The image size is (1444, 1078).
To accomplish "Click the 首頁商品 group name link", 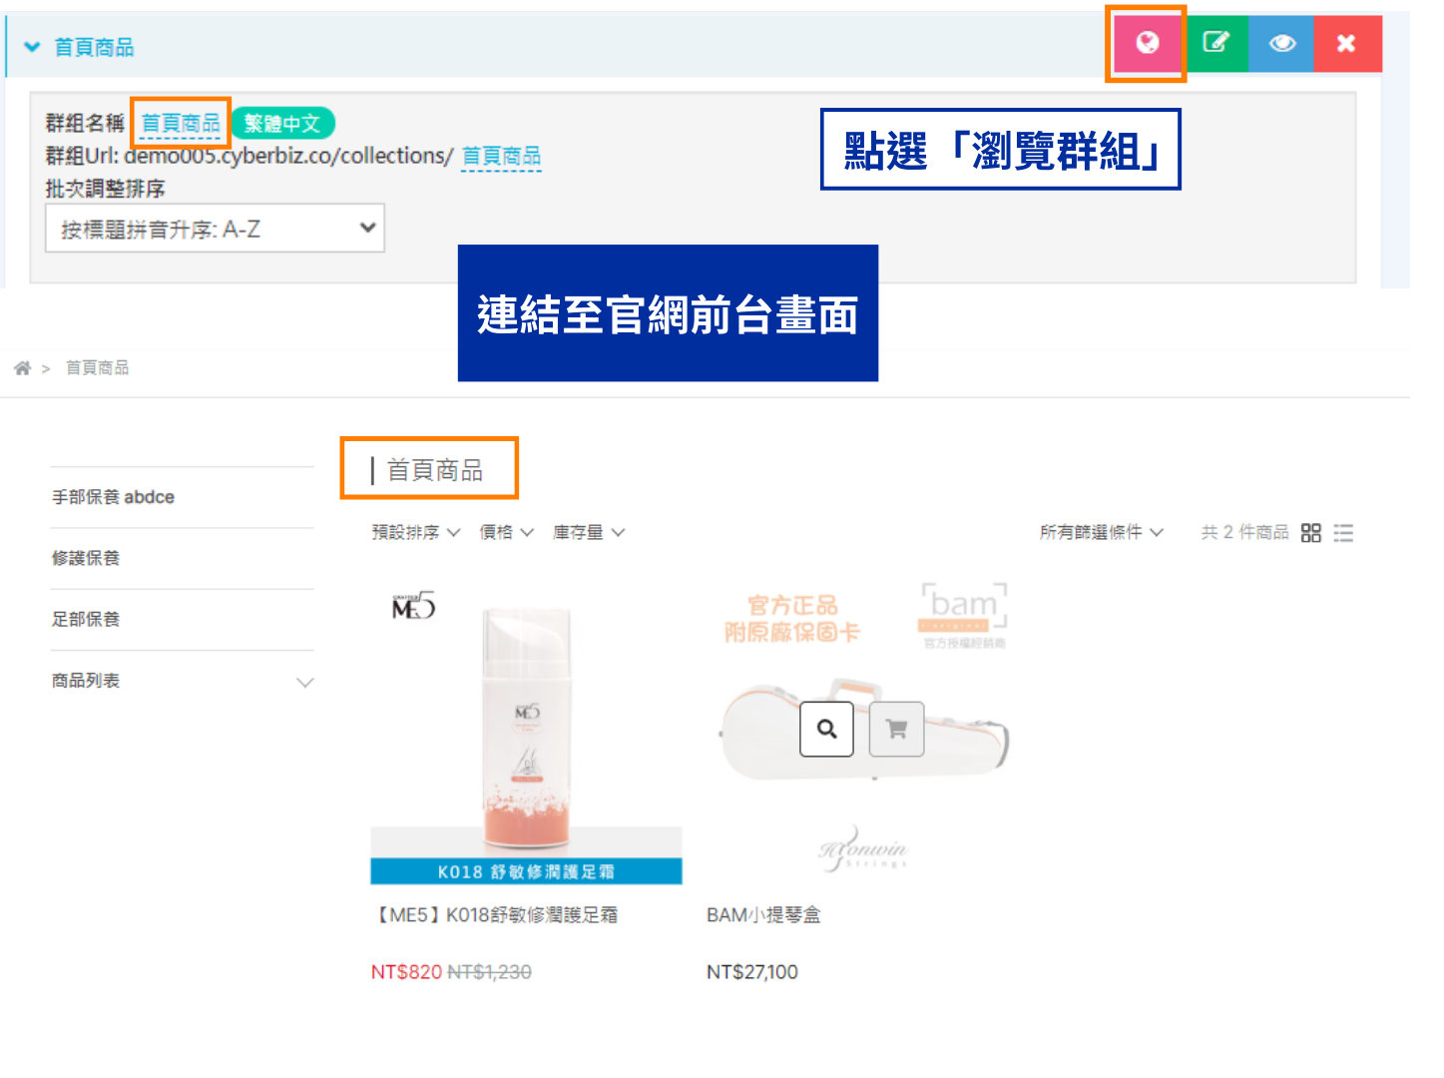I will coord(181,123).
